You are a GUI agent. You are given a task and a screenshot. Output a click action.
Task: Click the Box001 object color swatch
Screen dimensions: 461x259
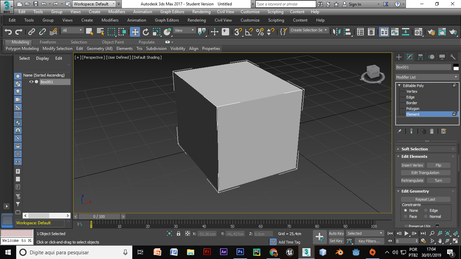456,67
